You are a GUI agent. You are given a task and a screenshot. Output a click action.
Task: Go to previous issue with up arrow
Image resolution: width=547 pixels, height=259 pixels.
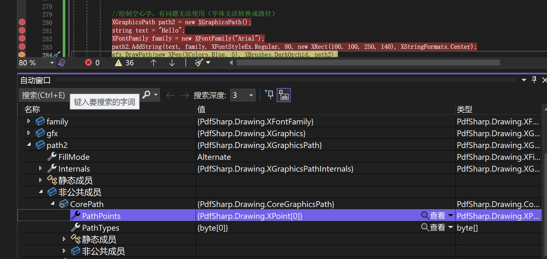(154, 63)
